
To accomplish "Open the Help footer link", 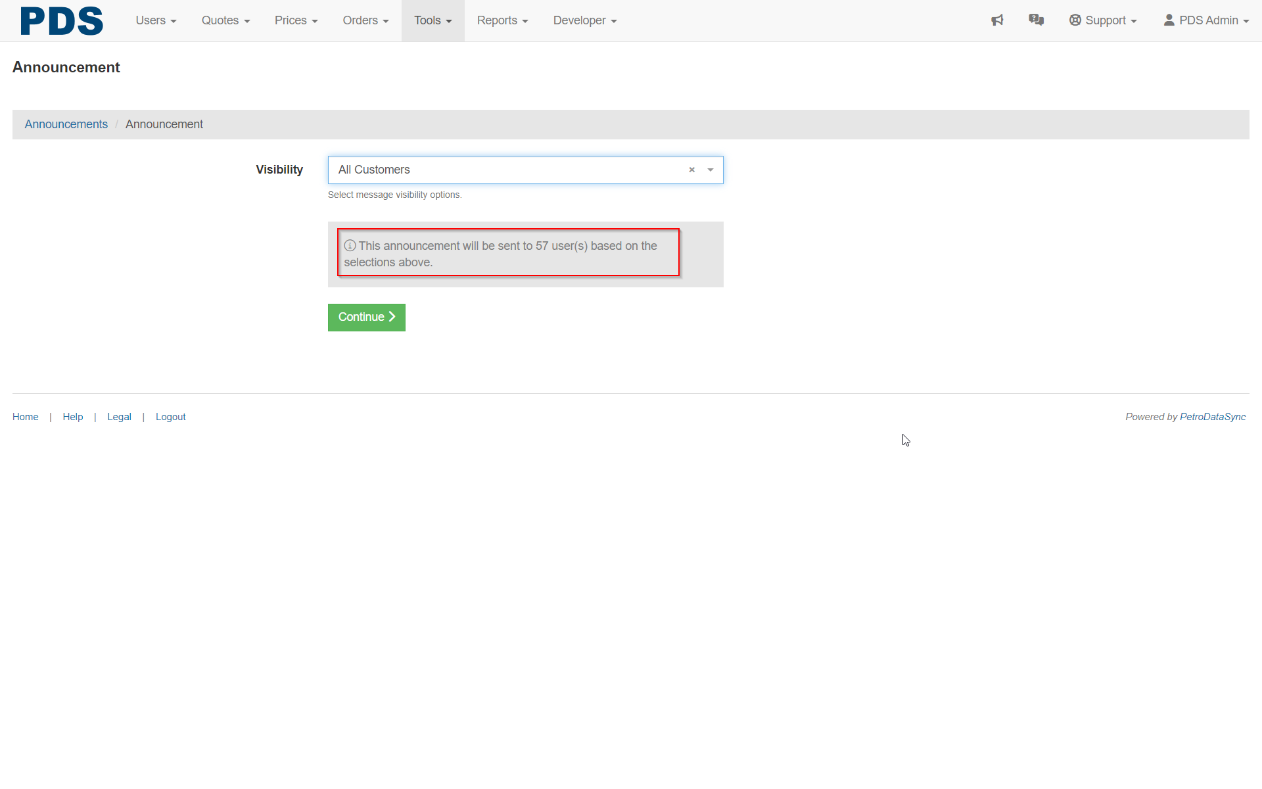I will point(73,417).
